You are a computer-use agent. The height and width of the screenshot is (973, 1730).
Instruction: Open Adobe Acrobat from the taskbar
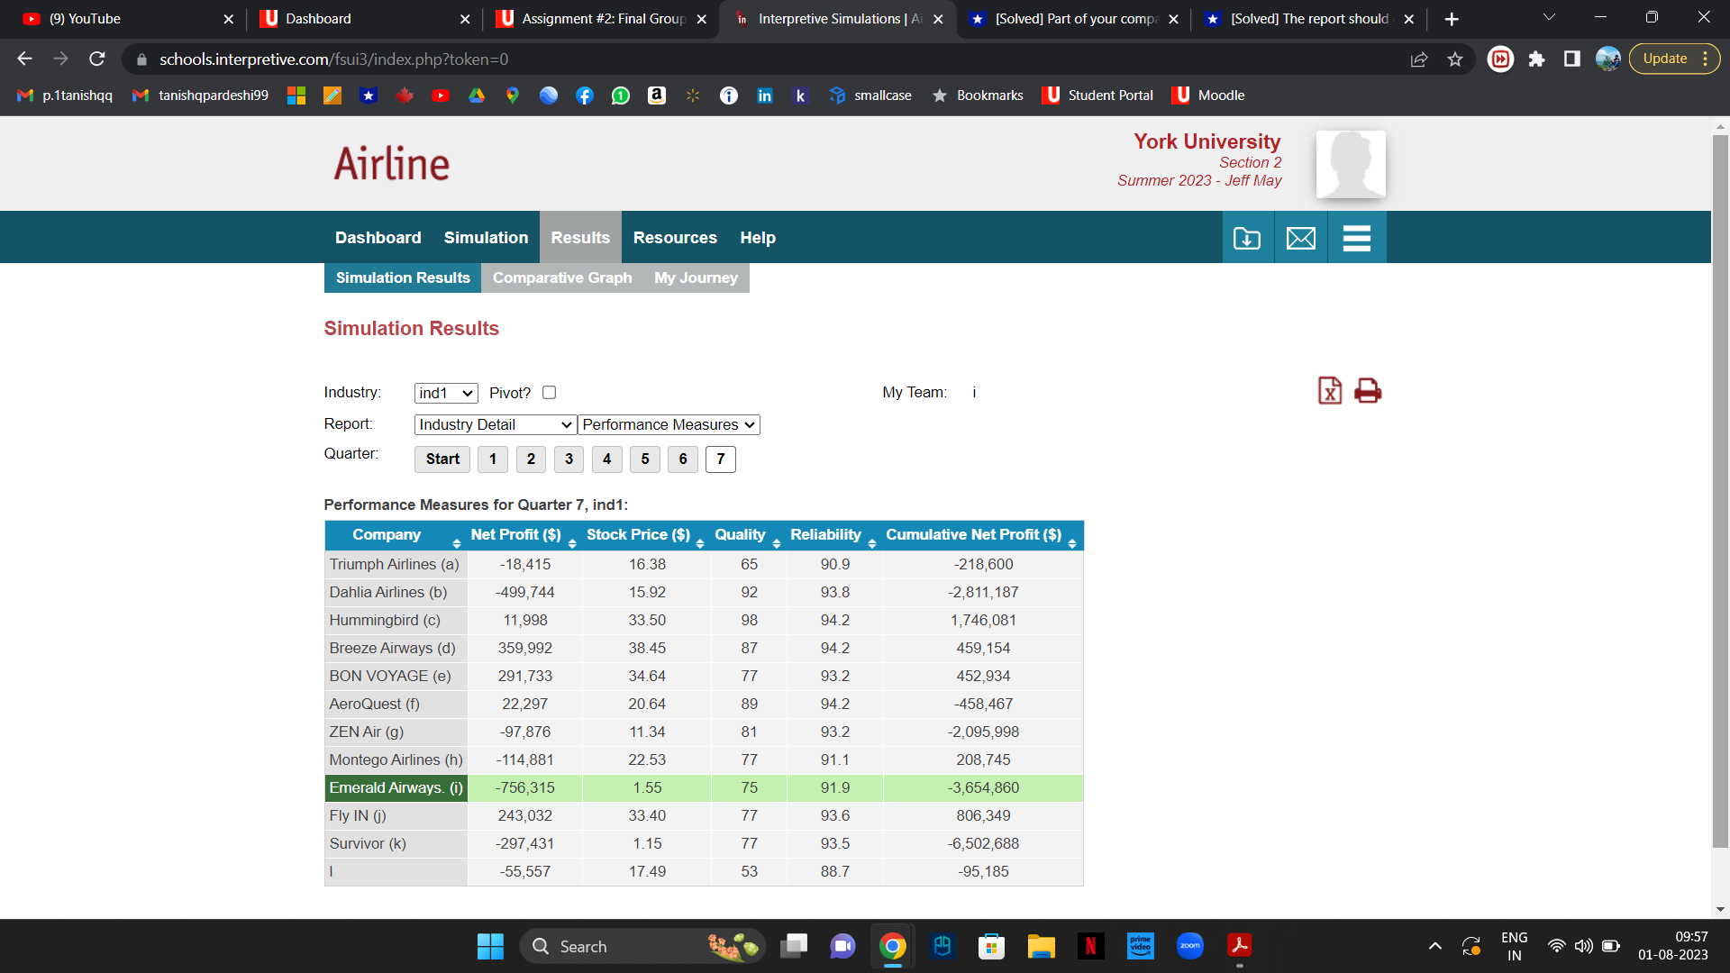coord(1239,946)
